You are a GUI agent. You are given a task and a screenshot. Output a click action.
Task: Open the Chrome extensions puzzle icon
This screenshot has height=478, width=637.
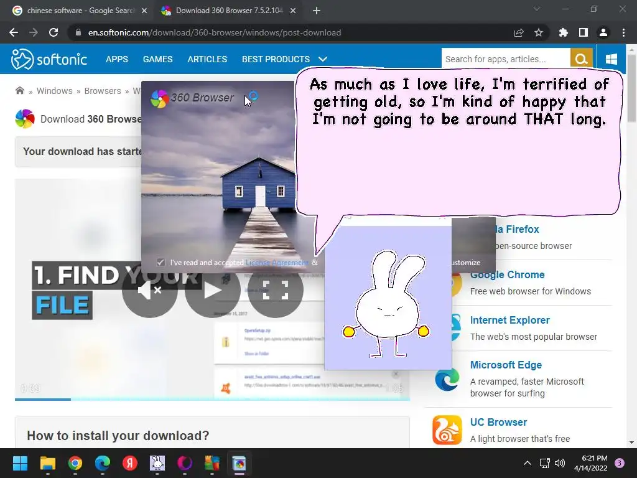point(563,32)
